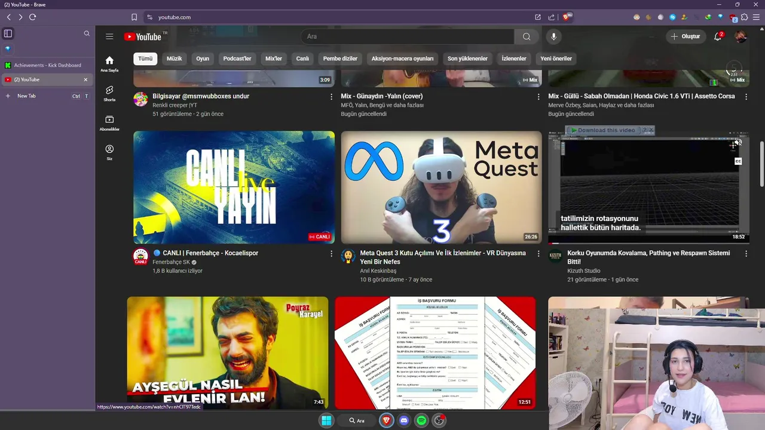Screen dimensions: 765x430
Task: Open the Brave main menu
Action: tap(756, 17)
